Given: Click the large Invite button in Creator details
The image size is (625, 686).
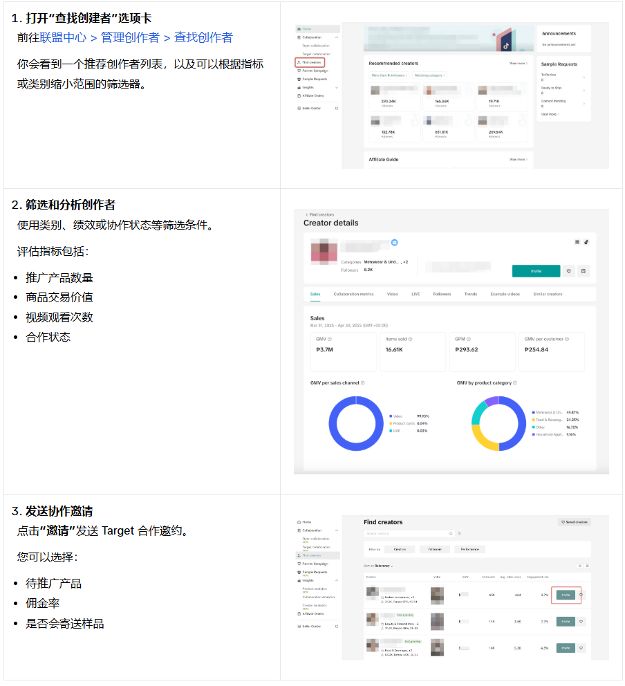Looking at the screenshot, I should [535, 271].
